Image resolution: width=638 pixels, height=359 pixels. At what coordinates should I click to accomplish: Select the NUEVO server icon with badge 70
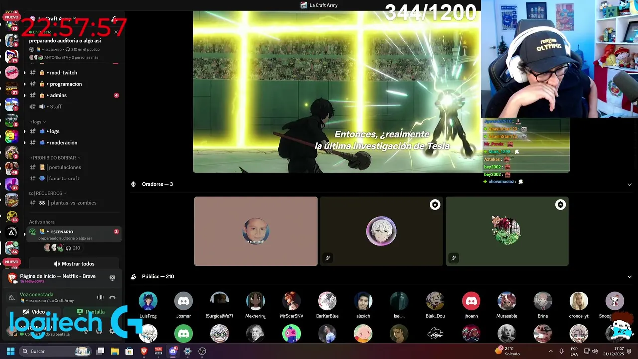pos(11,25)
